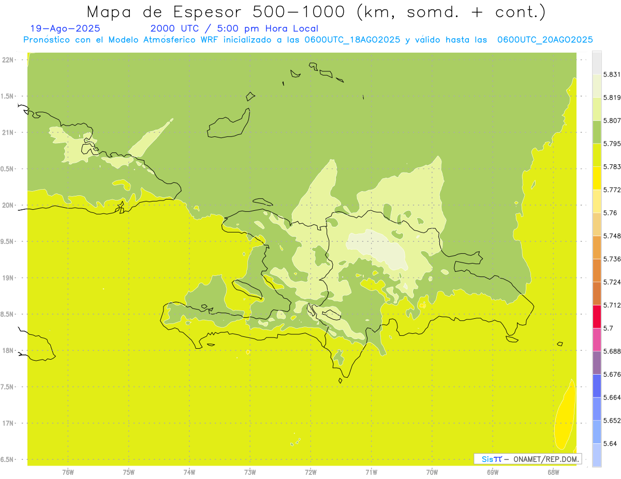Click the 17N latitude axis label
The height and width of the screenshot is (479, 621).
click(x=8, y=423)
